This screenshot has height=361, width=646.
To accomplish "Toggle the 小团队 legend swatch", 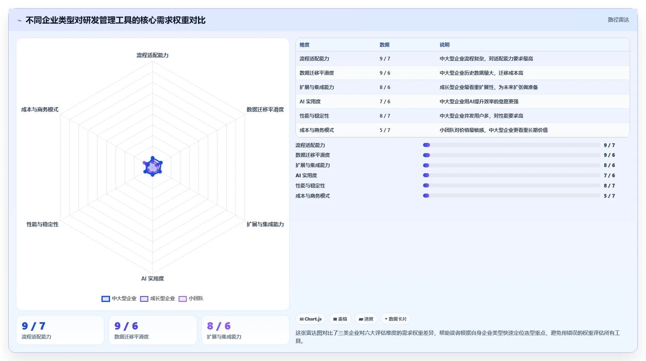I will click(182, 299).
